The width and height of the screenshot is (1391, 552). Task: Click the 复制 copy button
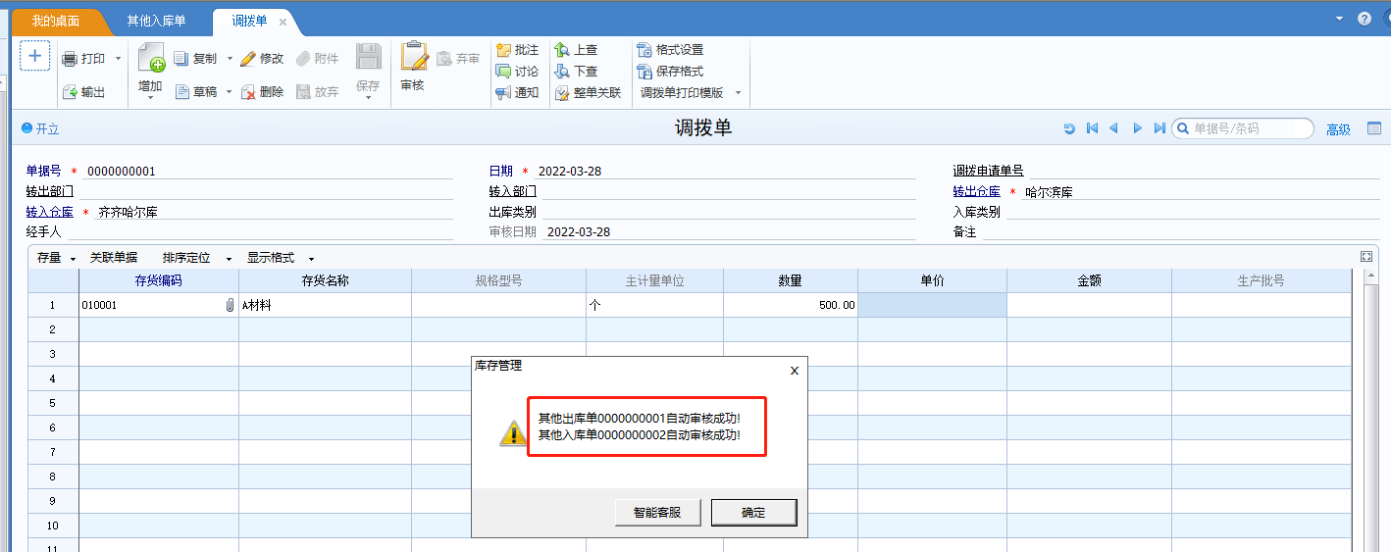coord(195,59)
